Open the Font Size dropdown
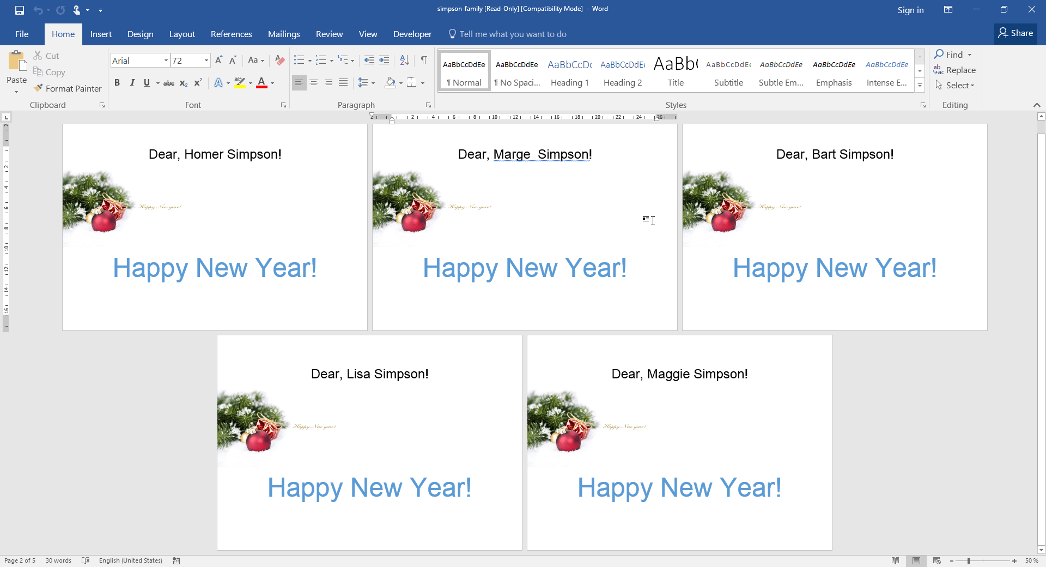 [205, 60]
